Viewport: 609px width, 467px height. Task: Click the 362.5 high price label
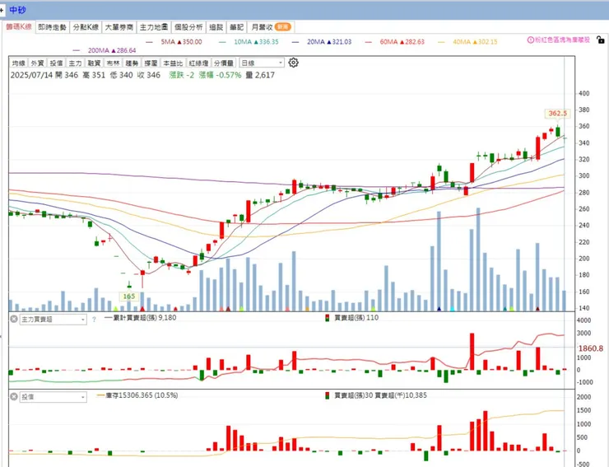point(558,113)
